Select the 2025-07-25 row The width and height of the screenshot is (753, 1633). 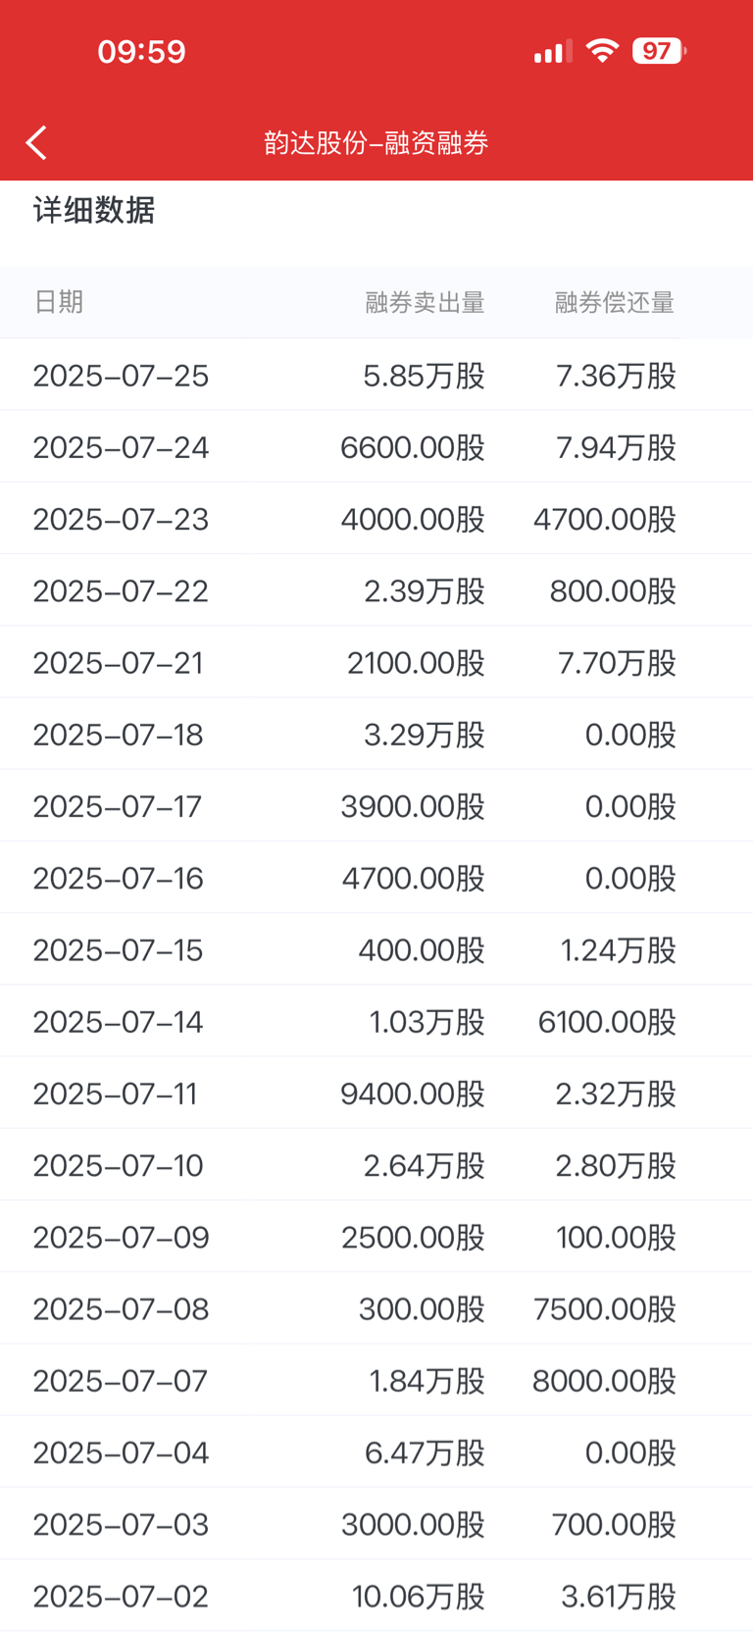click(x=376, y=375)
